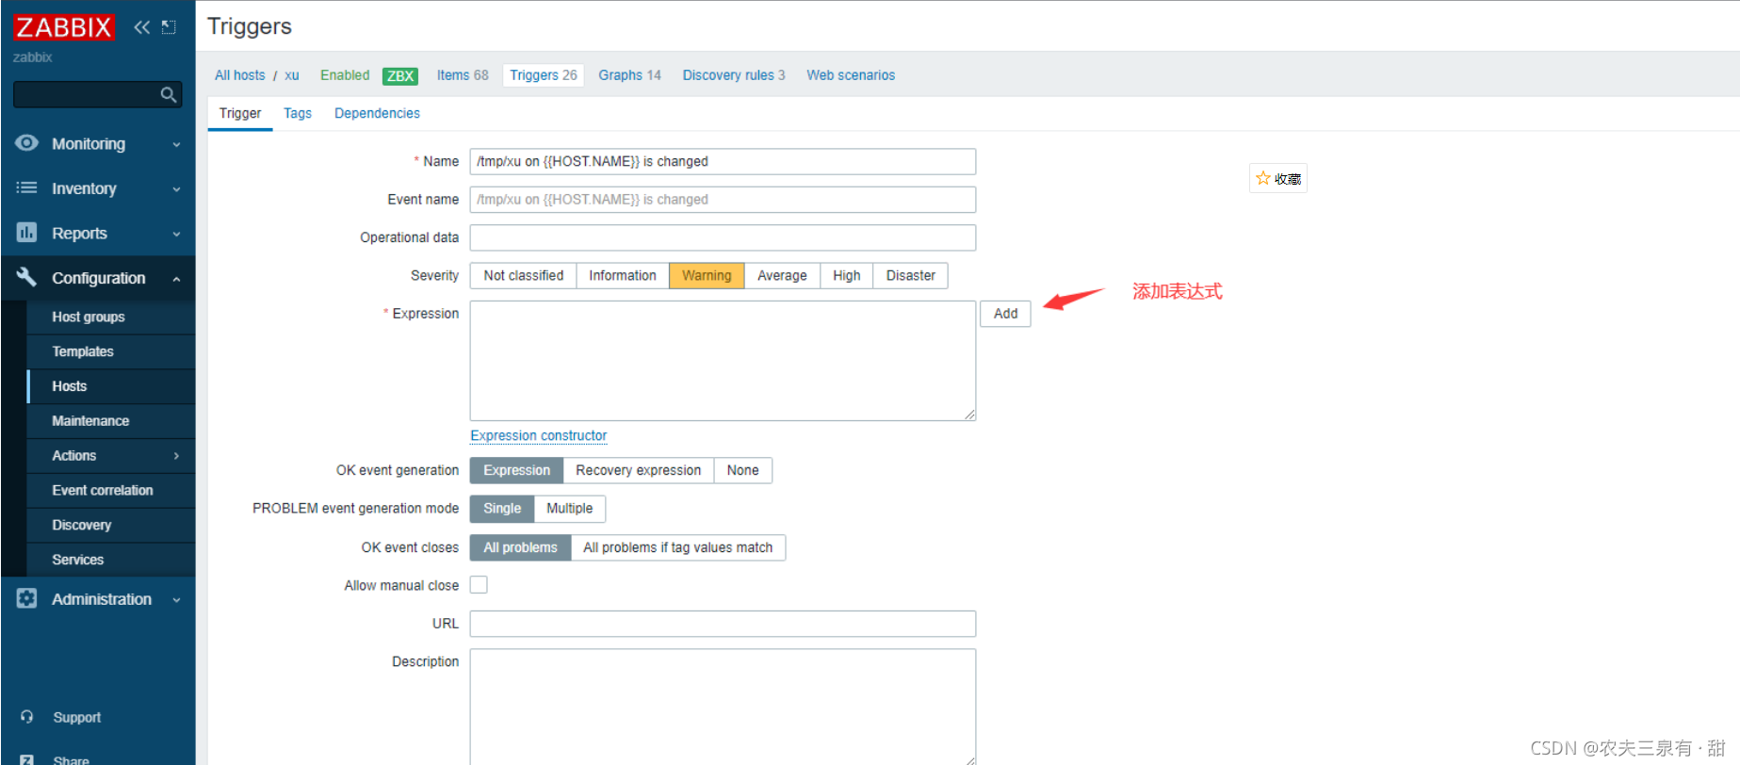
Task: Set severity to Not classified
Action: [x=523, y=276]
